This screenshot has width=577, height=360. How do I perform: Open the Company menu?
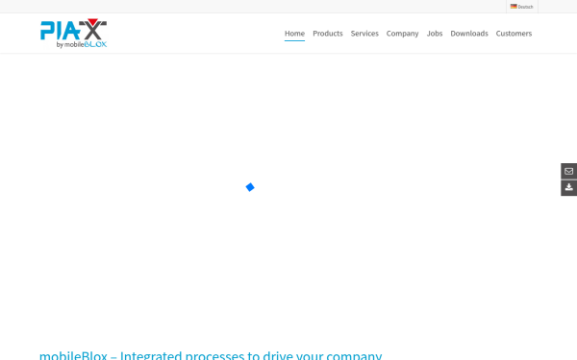pos(402,34)
